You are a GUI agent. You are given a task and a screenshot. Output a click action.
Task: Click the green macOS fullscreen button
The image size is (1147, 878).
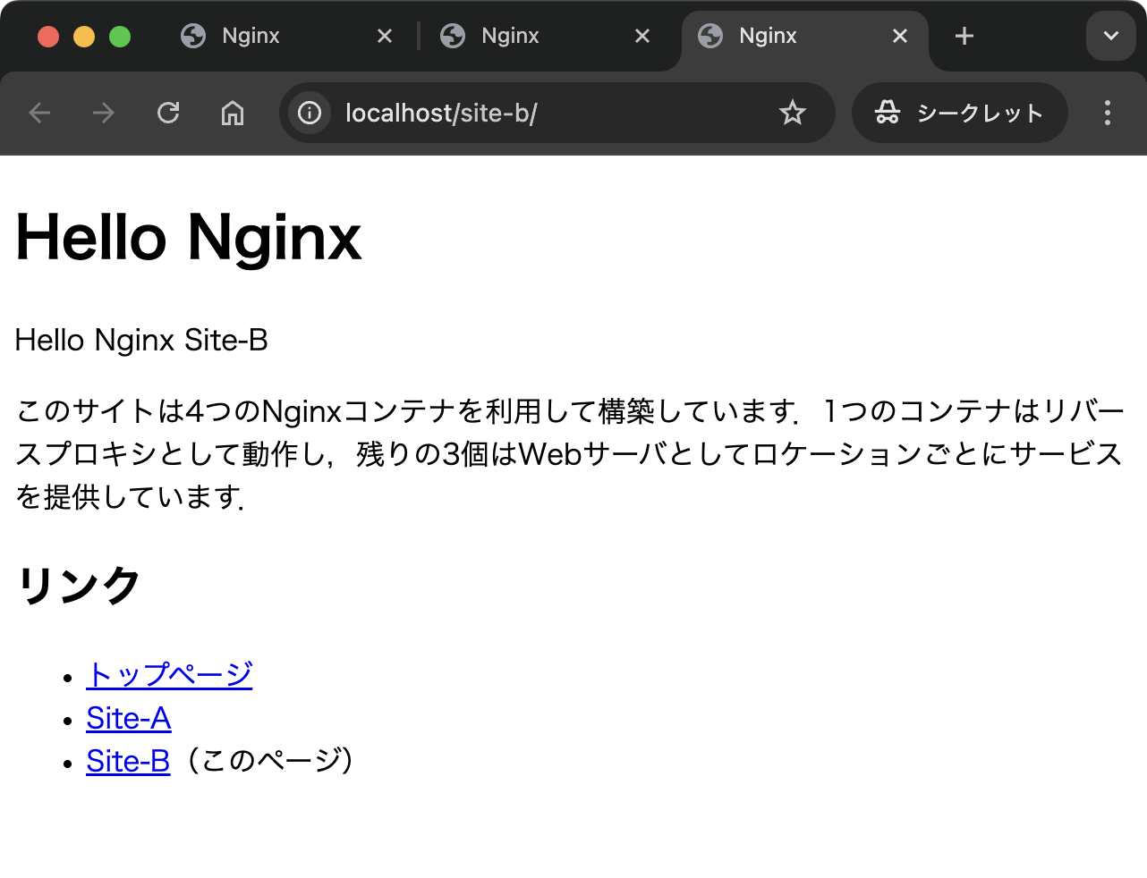120,37
